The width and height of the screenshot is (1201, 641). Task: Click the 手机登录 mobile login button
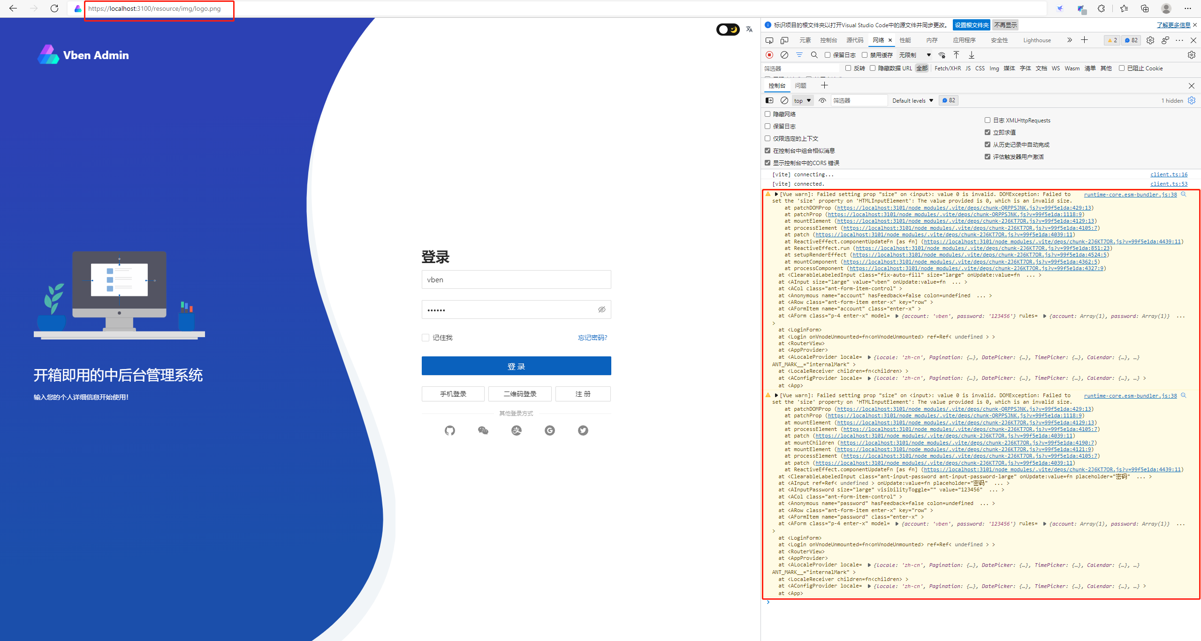453,394
